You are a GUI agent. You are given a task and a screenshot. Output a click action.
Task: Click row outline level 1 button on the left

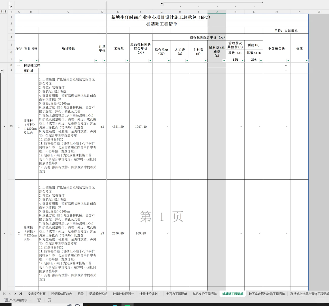[x=1, y=12]
